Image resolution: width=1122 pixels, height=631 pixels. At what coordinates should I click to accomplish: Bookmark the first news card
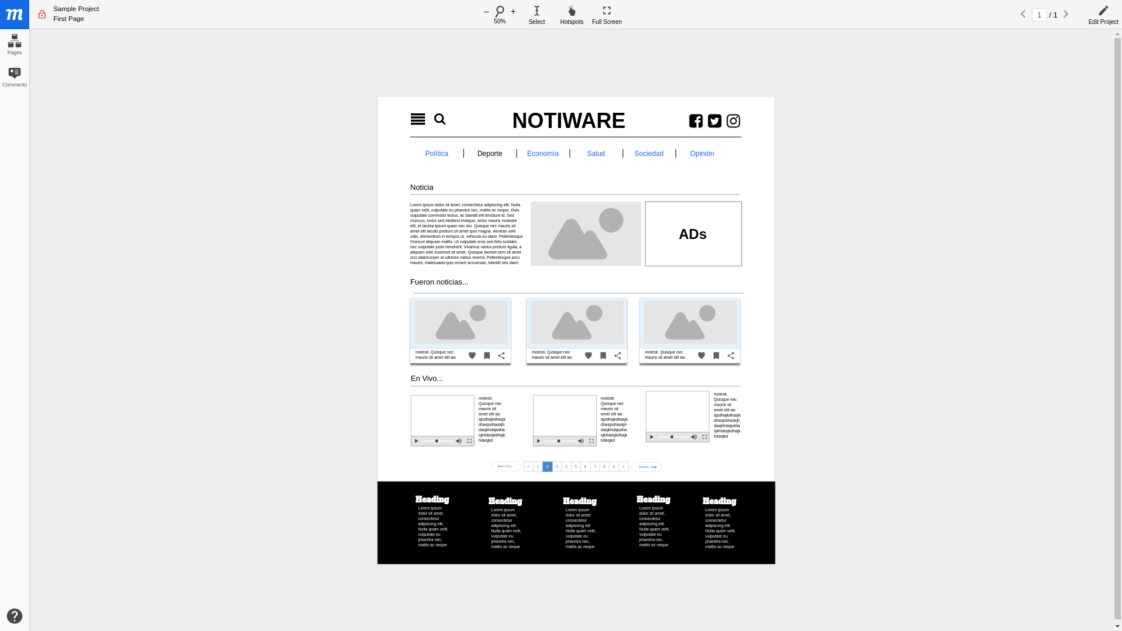click(487, 356)
